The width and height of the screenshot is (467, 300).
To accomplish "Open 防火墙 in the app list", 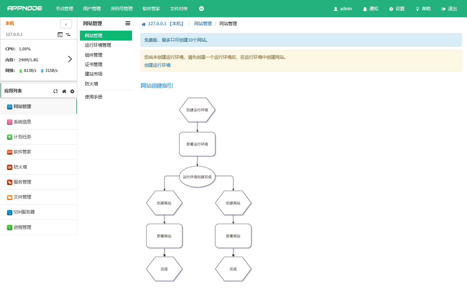I will pyautogui.click(x=39, y=167).
